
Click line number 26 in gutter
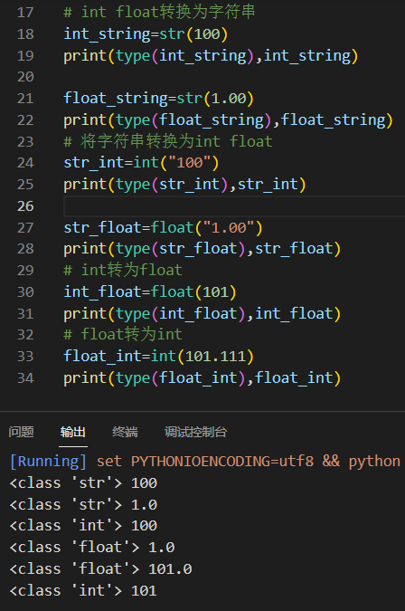pos(25,205)
